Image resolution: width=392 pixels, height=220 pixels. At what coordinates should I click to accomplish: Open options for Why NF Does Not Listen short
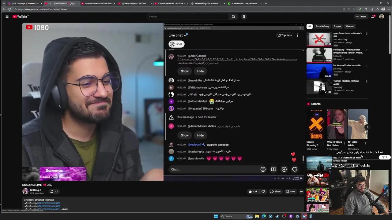(345, 143)
